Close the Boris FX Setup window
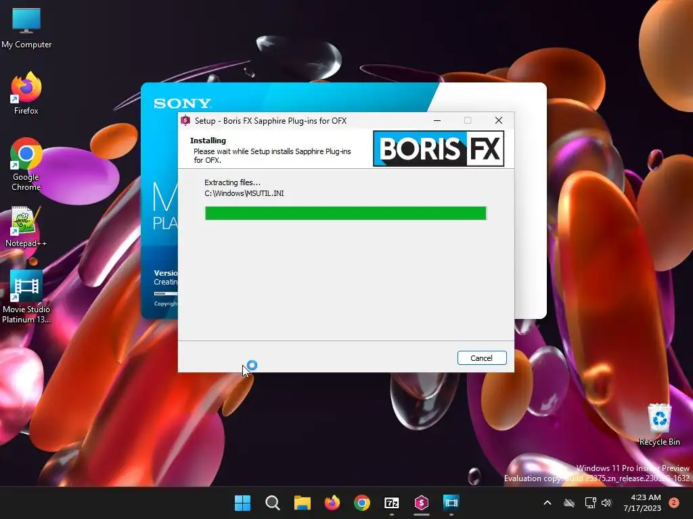This screenshot has height=519, width=693. click(499, 120)
